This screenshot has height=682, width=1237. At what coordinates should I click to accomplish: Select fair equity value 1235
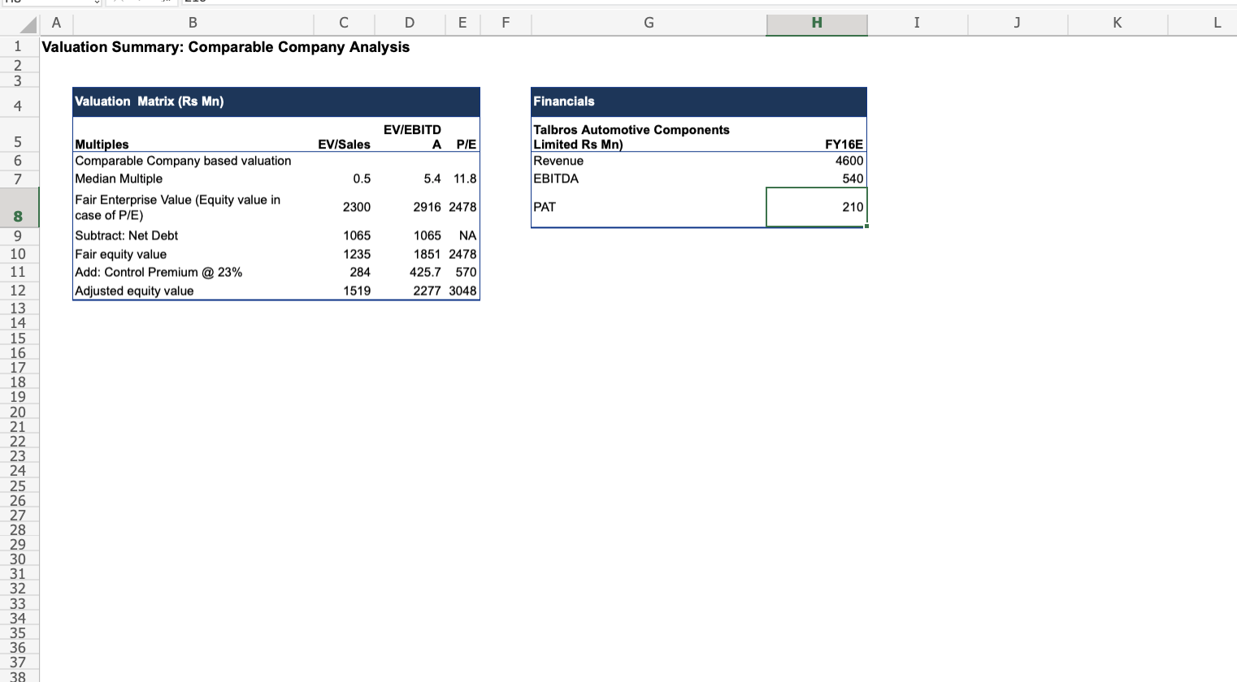pos(344,254)
